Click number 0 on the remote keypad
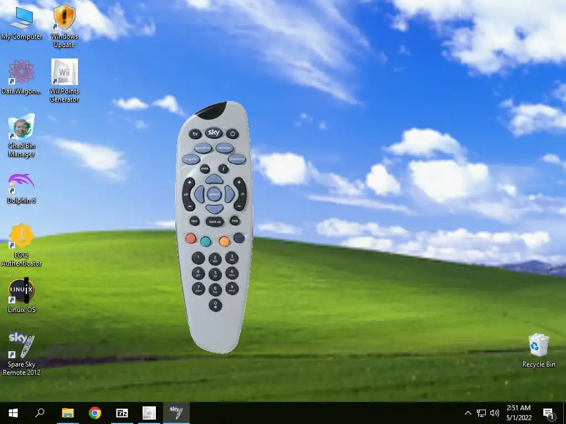 pyautogui.click(x=215, y=305)
